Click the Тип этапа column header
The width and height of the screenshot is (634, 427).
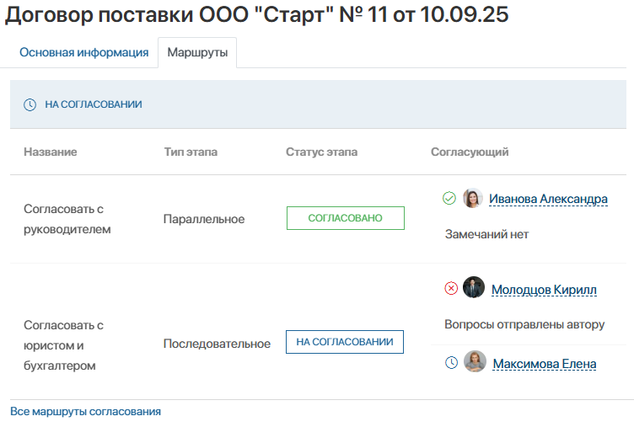pyautogui.click(x=191, y=152)
